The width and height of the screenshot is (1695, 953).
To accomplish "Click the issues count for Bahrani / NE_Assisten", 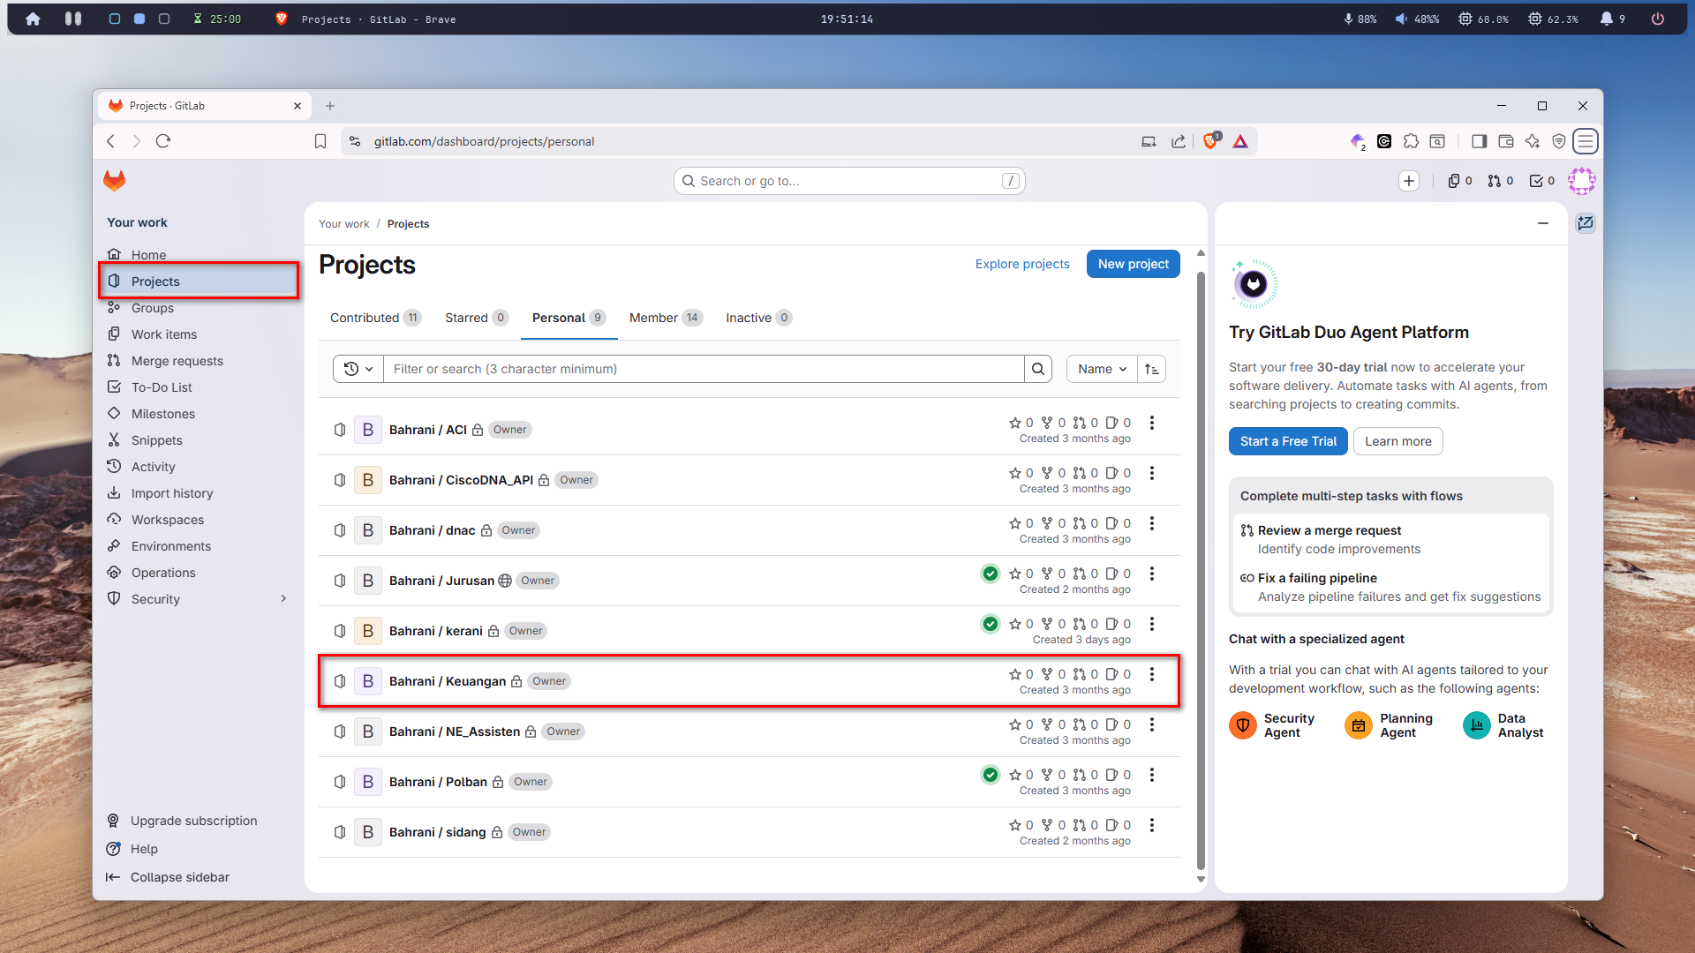I will coord(1119,724).
